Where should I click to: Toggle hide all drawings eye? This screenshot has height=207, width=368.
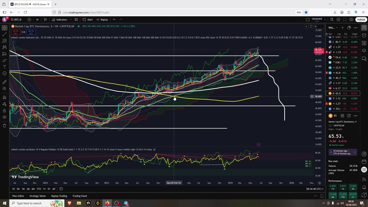pyautogui.click(x=4, y=117)
